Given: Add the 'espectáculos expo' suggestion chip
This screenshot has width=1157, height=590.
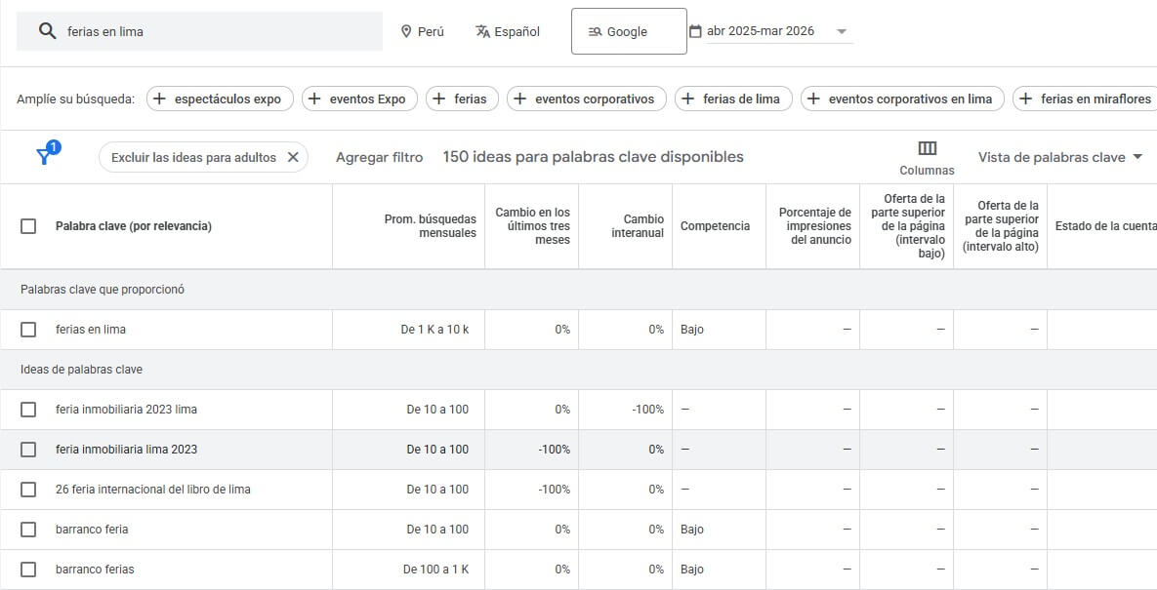Looking at the screenshot, I should 220,98.
